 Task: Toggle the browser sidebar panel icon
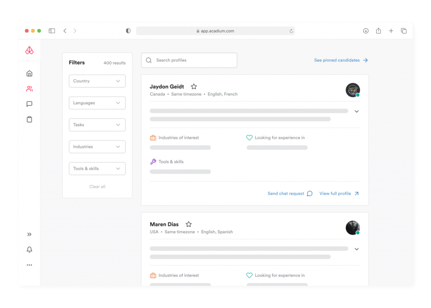52,31
